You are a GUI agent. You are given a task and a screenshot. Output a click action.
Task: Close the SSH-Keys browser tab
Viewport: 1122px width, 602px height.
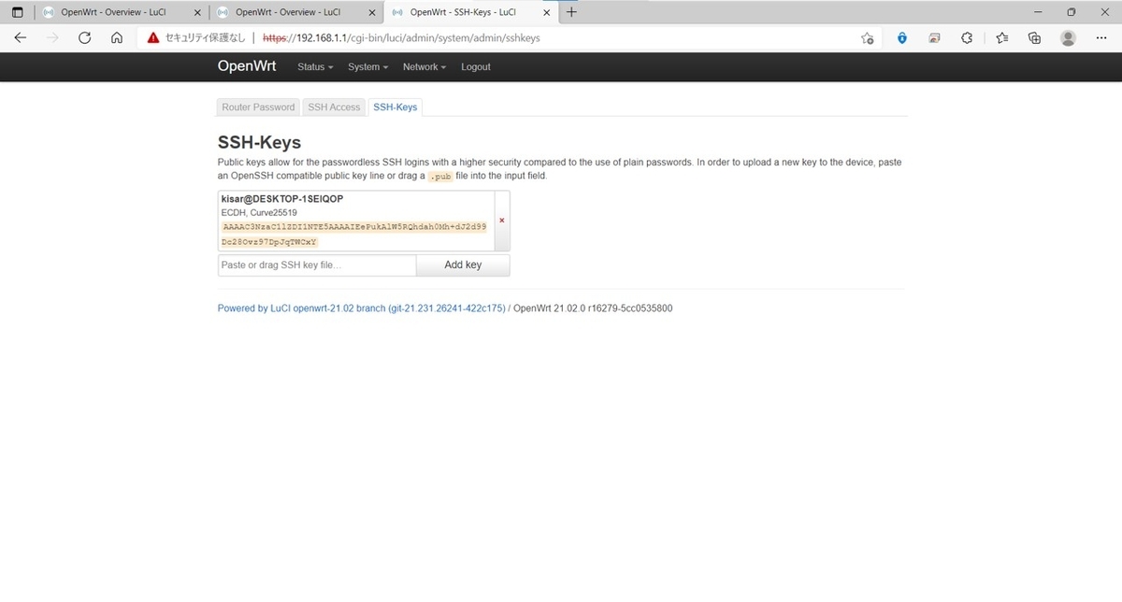[x=547, y=12]
